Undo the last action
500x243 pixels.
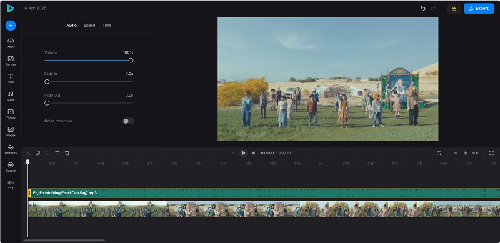pos(423,9)
